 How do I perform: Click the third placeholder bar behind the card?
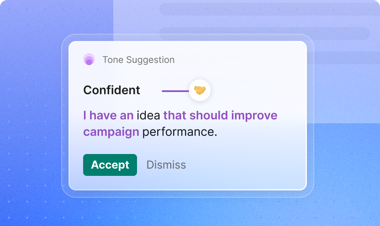(x=338, y=58)
